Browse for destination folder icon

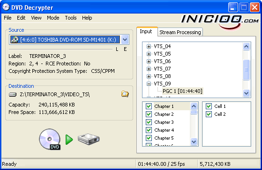[125, 94]
